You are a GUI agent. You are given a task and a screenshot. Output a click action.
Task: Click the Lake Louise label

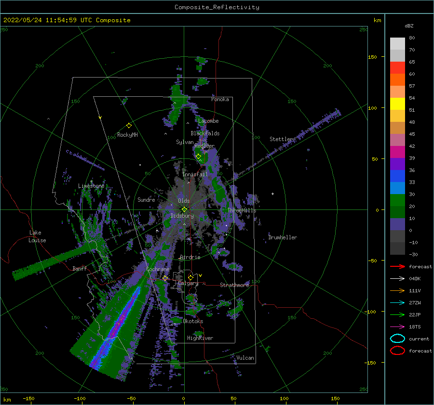click(37, 236)
